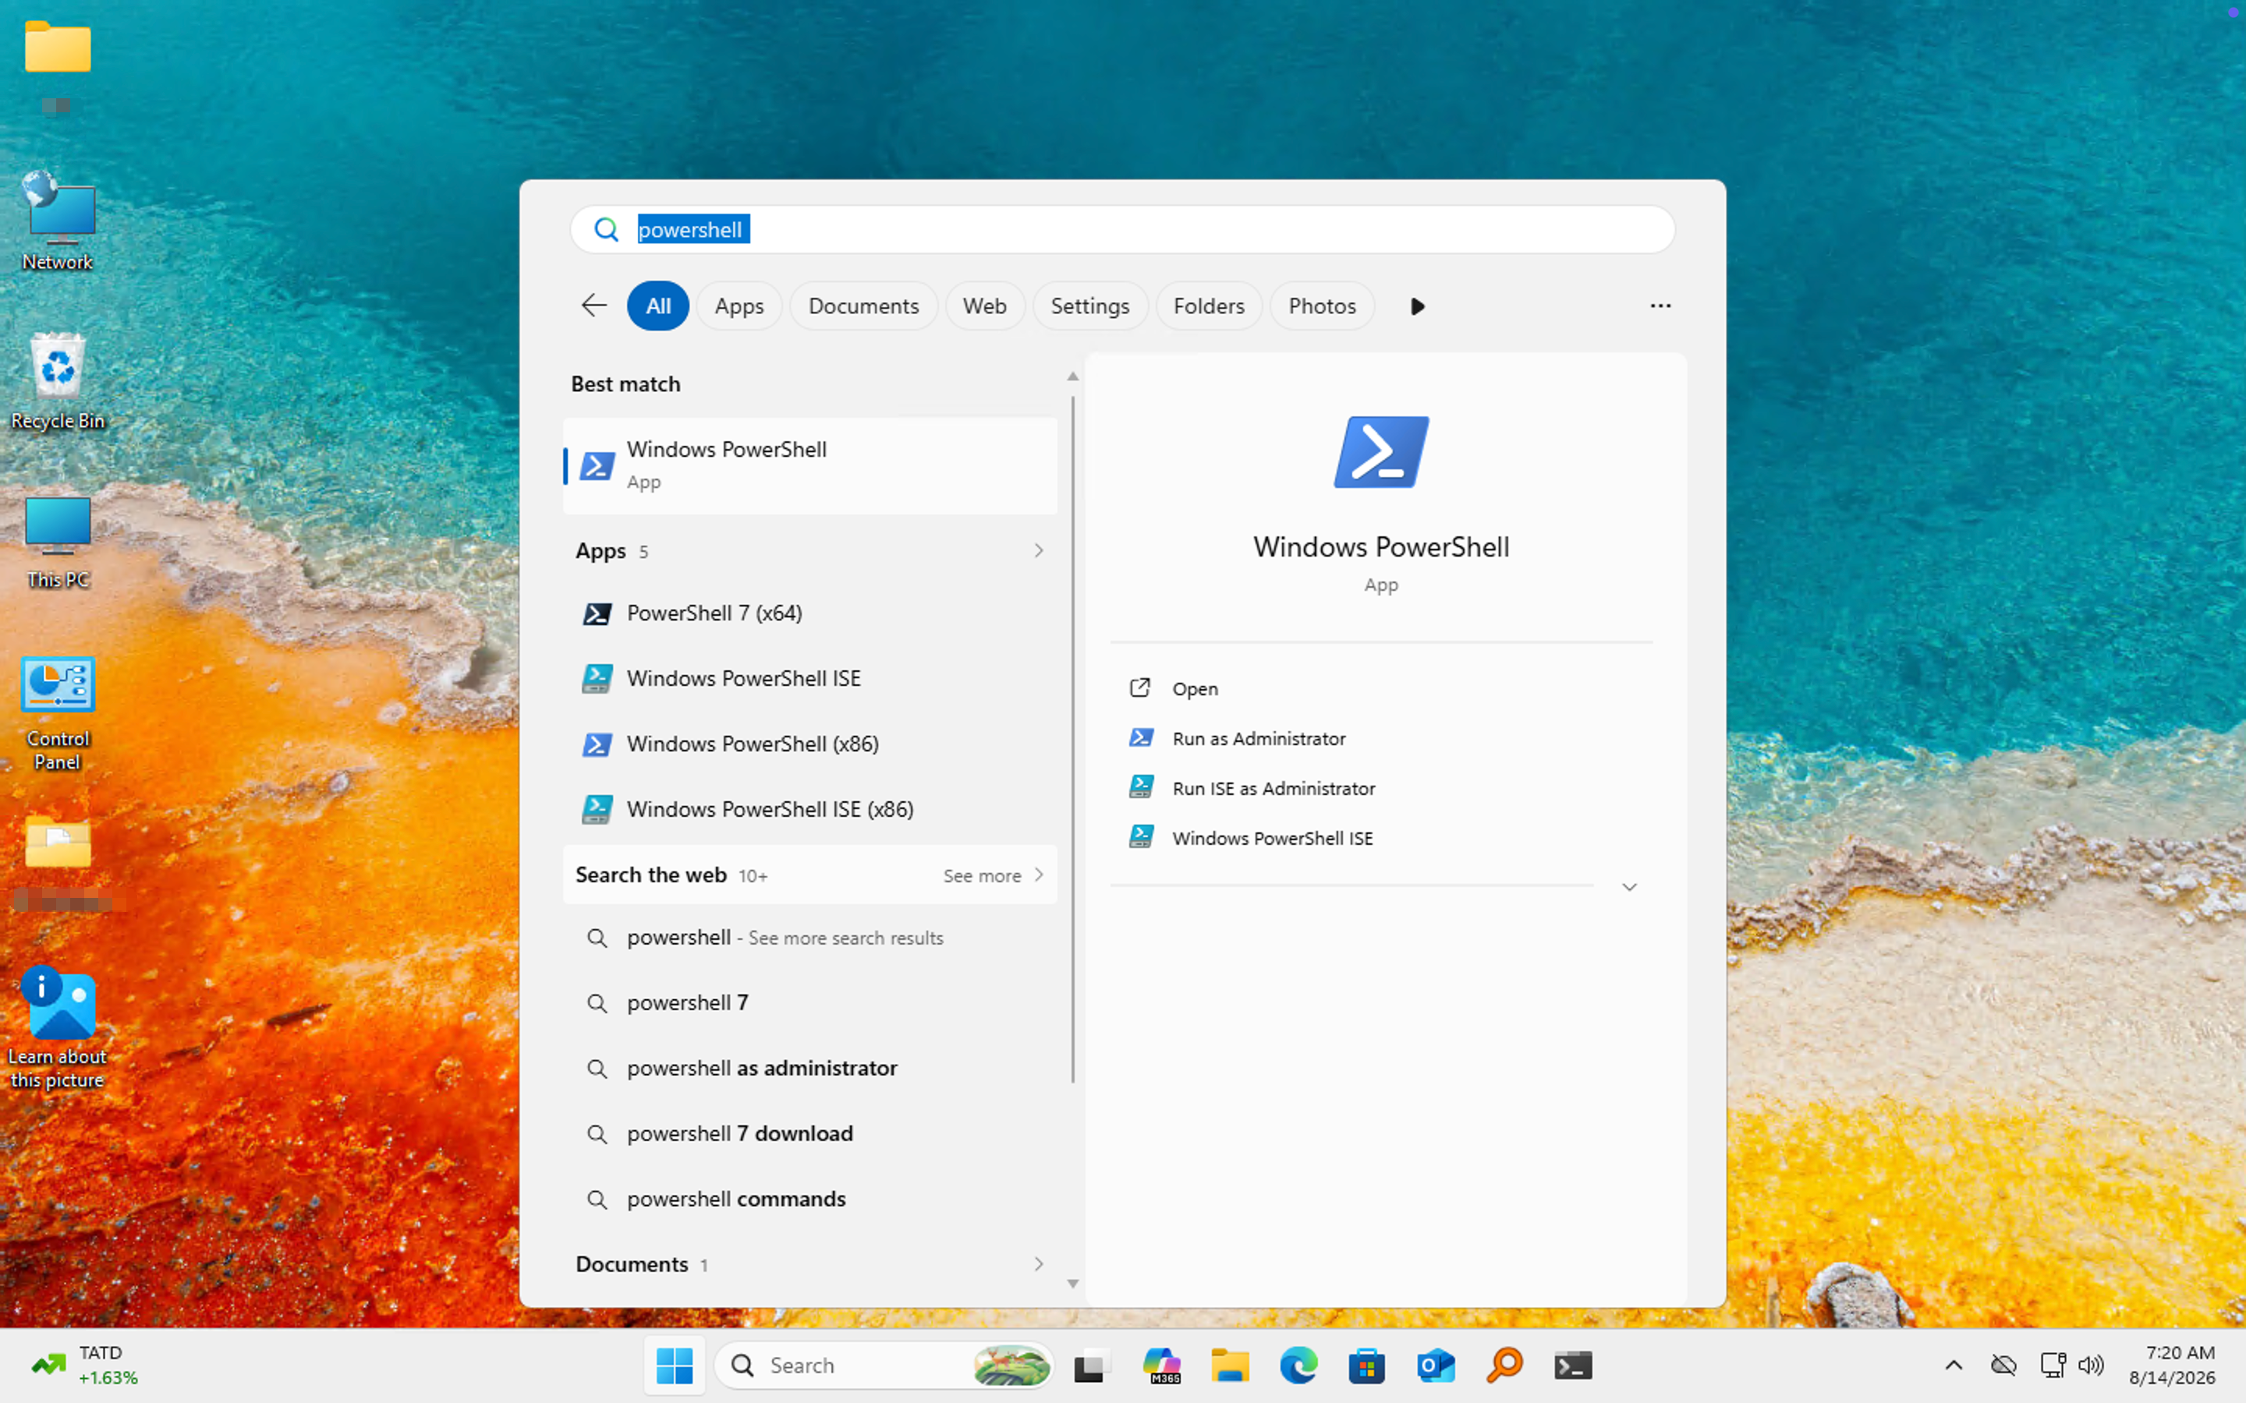Open Outlook from the taskbar
The height and width of the screenshot is (1403, 2246).
tap(1436, 1366)
